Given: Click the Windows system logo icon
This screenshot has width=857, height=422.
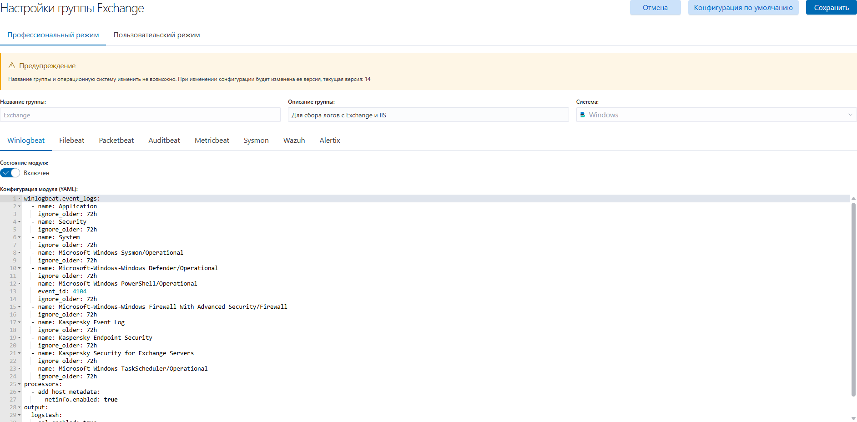Looking at the screenshot, I should pyautogui.click(x=583, y=115).
